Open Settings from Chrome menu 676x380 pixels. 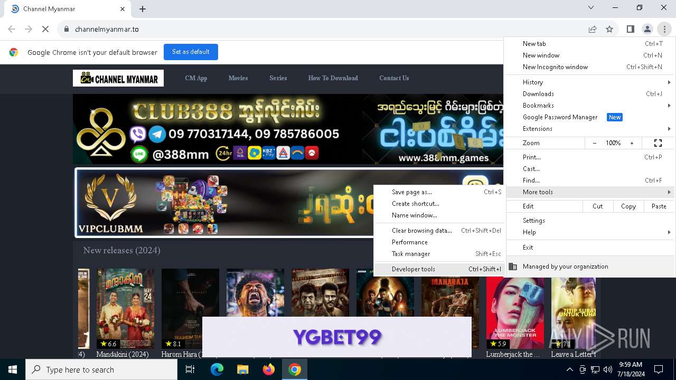(590, 221)
